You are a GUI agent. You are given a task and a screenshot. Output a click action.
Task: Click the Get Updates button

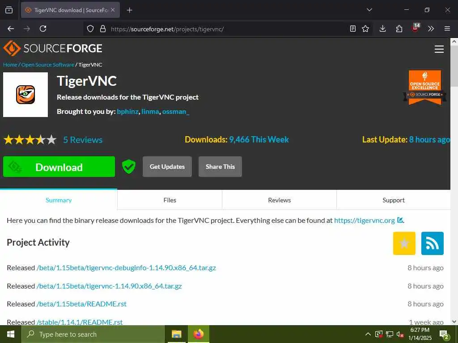pos(167,167)
